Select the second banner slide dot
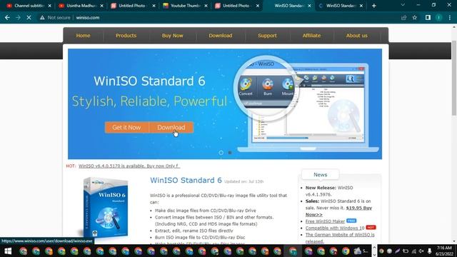457x257 pixels. [x=230, y=153]
